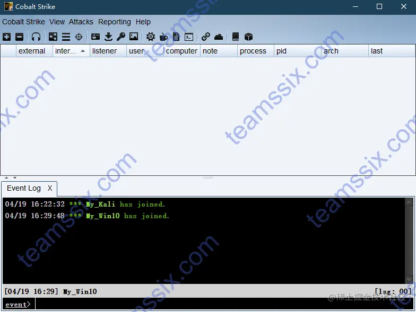Screen dimensions: 416x312
Task: Click the My_Kali has joined log line
Action: tap(85, 204)
